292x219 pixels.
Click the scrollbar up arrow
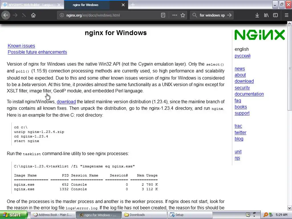pos(290,23)
